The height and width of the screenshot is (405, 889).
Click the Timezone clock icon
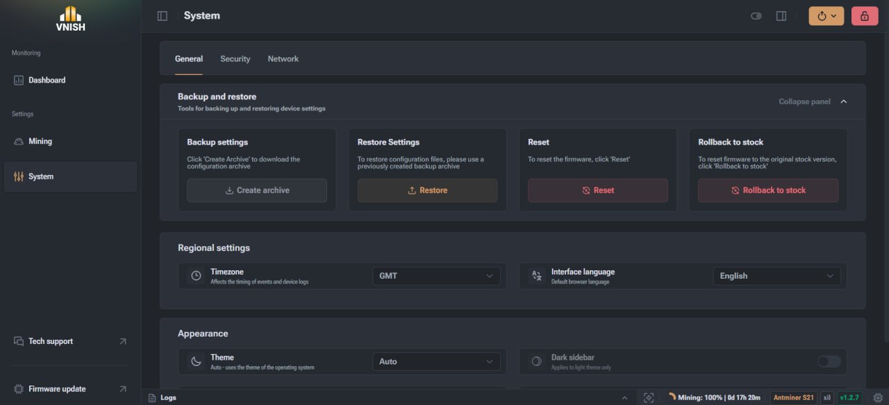pos(197,276)
